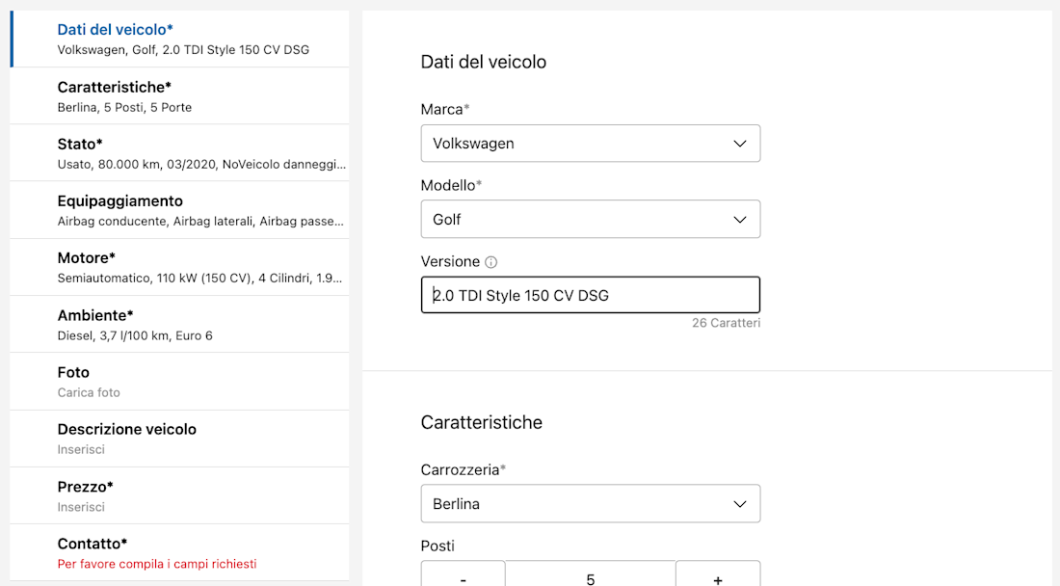1060x586 pixels.
Task: Click the Marca dropdown chevron arrow
Action: (739, 144)
